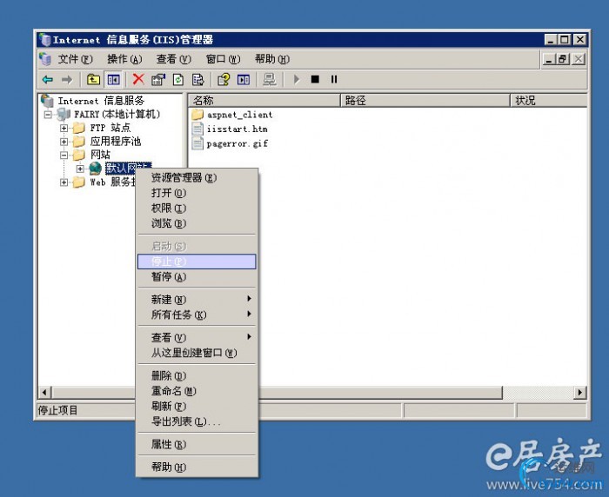Select the 网站 tree node
Screen dimensions: 609x497
[x=100, y=155]
